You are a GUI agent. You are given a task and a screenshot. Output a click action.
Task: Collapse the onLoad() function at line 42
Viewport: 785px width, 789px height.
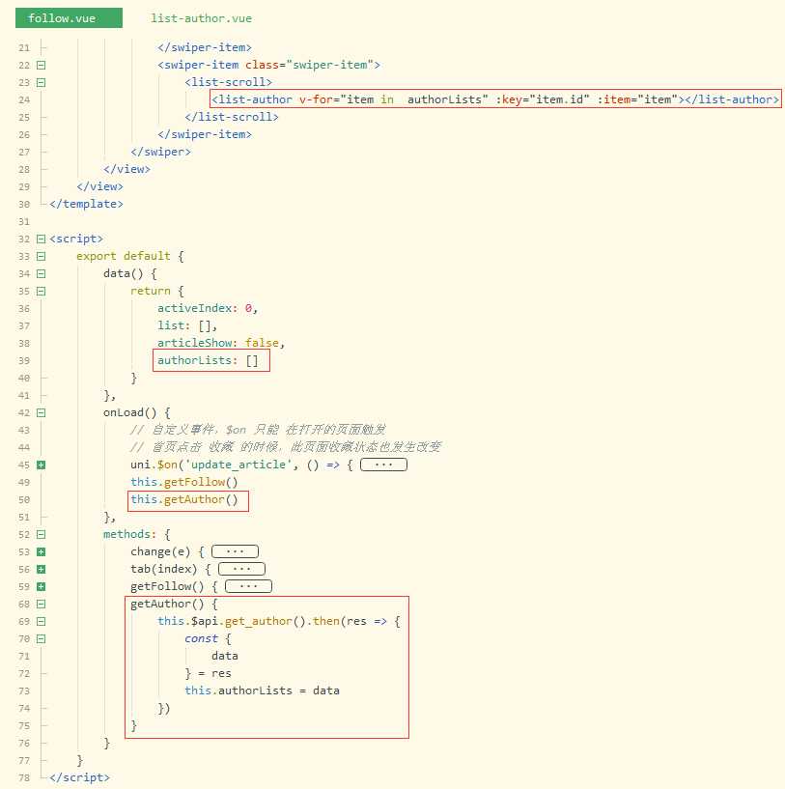click(x=42, y=413)
